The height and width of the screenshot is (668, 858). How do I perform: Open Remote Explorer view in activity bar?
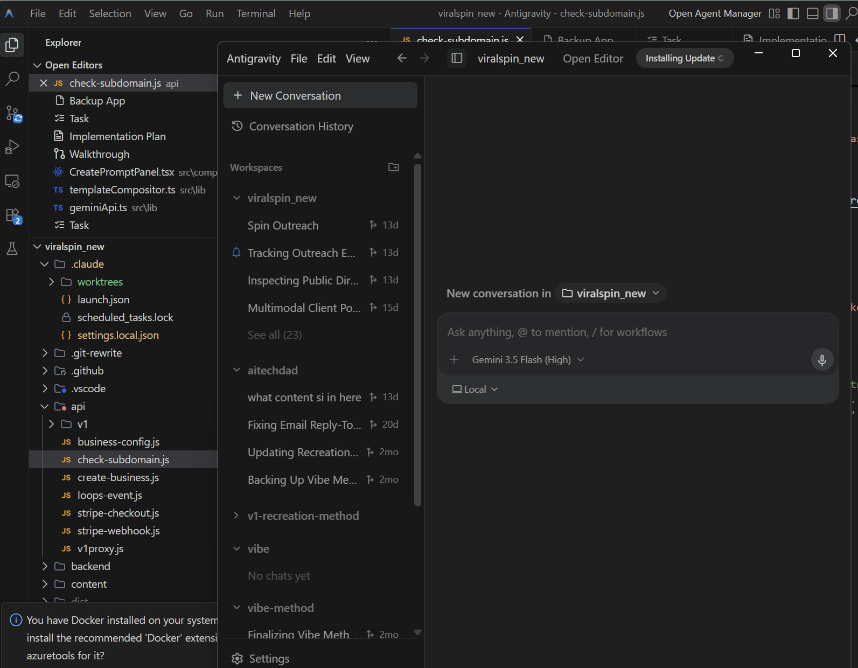tap(12, 181)
